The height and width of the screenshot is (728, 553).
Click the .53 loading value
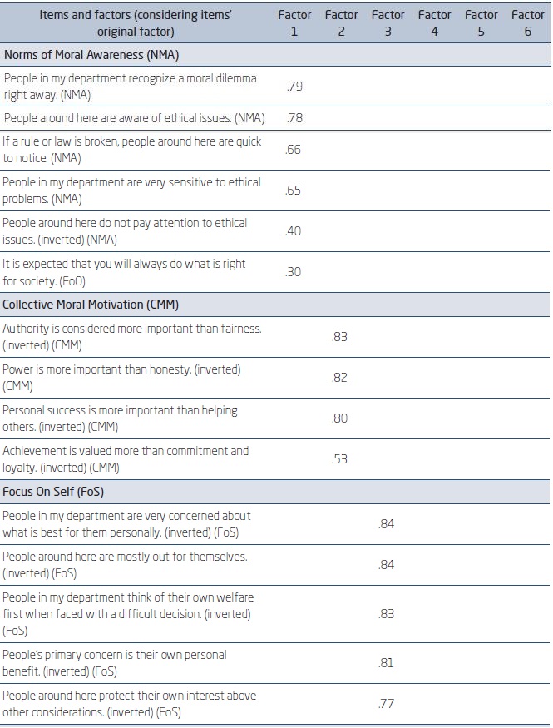pyautogui.click(x=340, y=458)
